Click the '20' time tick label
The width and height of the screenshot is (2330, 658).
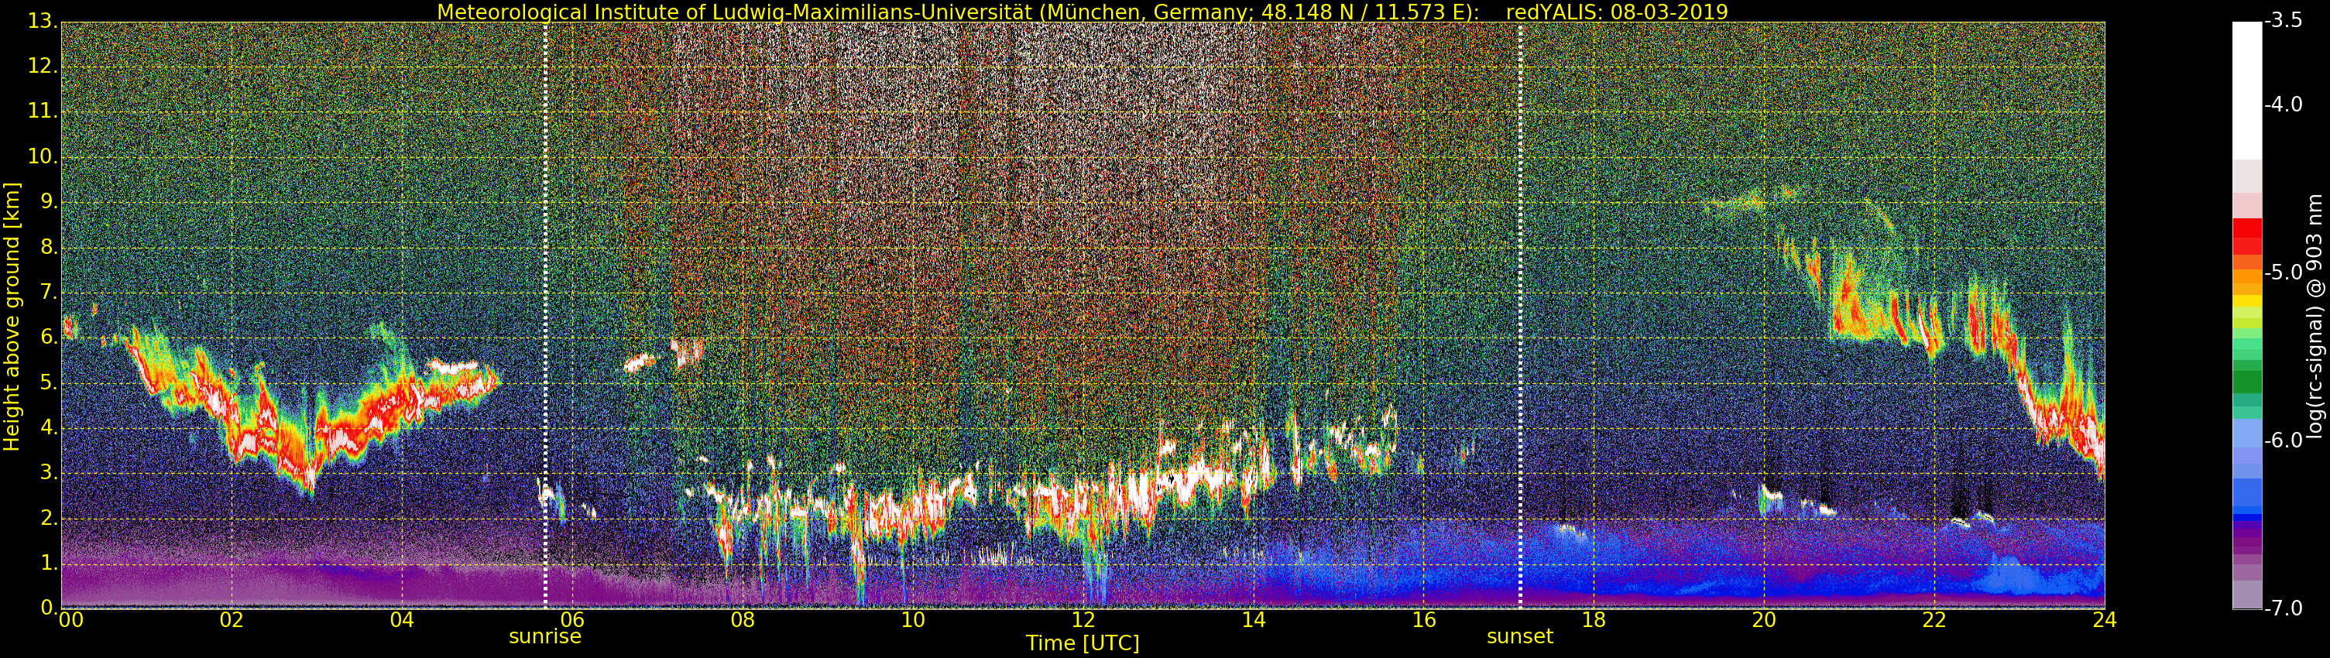pyautogui.click(x=1764, y=619)
